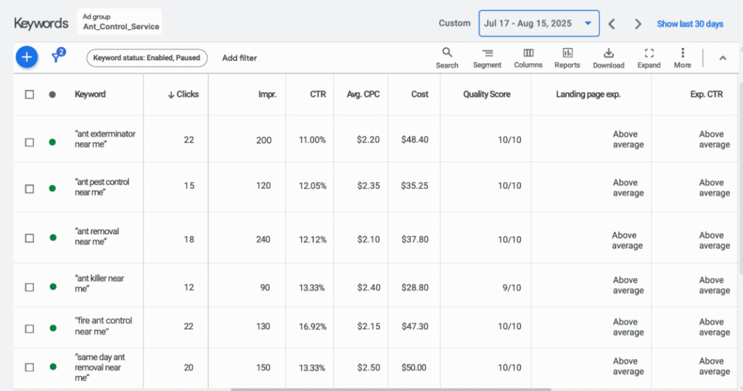Click the Show last 30 days link
Image resolution: width=743 pixels, height=391 pixels.
click(689, 24)
